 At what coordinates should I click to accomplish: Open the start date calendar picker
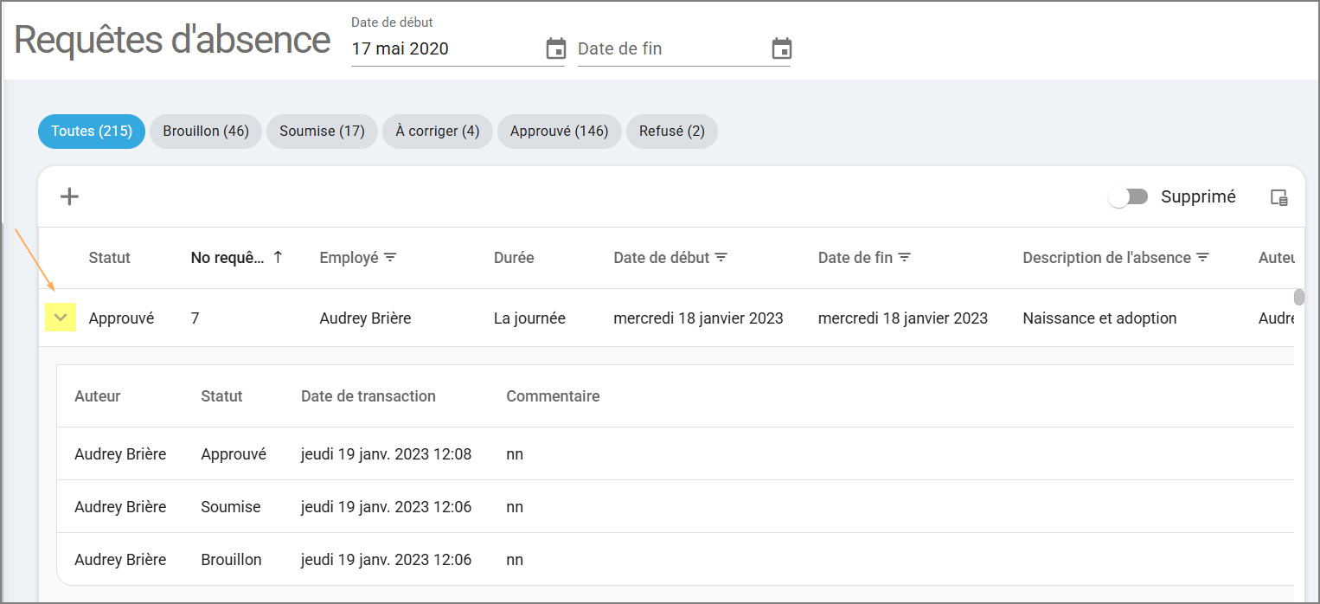556,49
